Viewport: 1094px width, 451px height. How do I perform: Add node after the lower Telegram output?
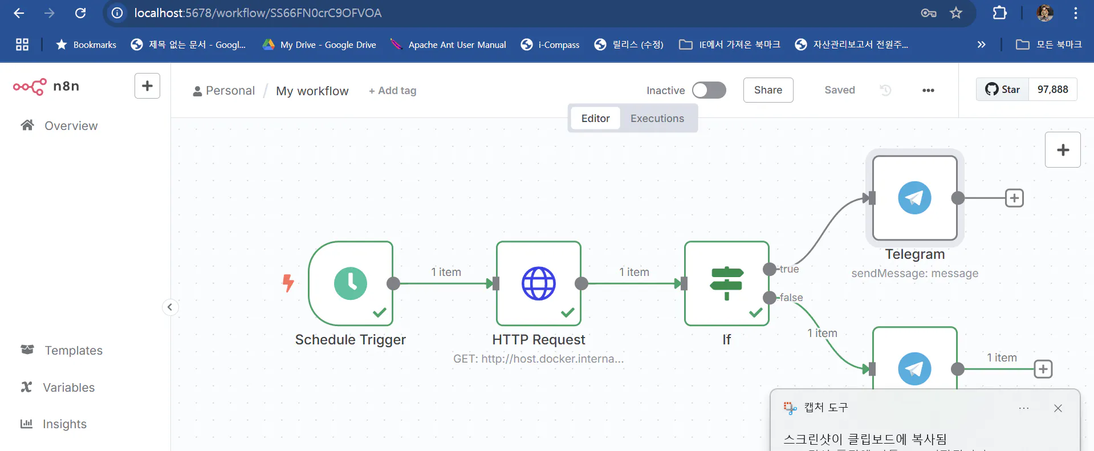[1043, 369]
